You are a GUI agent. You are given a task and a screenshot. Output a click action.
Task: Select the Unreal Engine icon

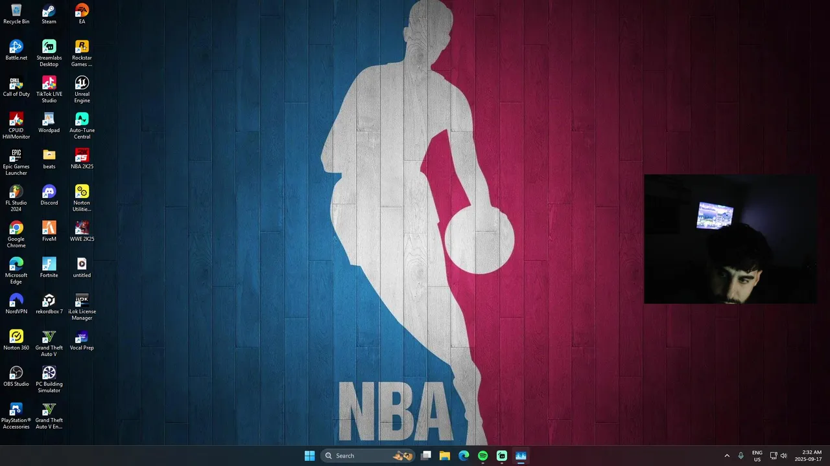tap(82, 89)
